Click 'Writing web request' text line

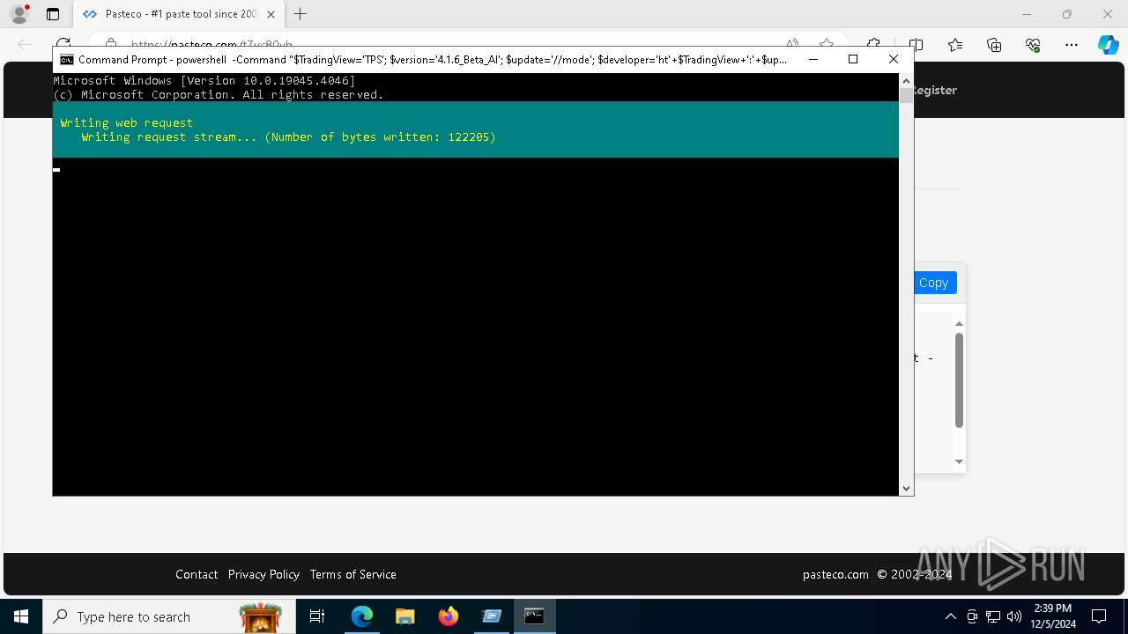click(x=127, y=122)
